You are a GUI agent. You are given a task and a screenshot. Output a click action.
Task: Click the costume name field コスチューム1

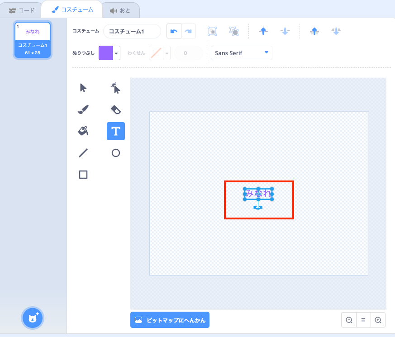[x=132, y=31]
